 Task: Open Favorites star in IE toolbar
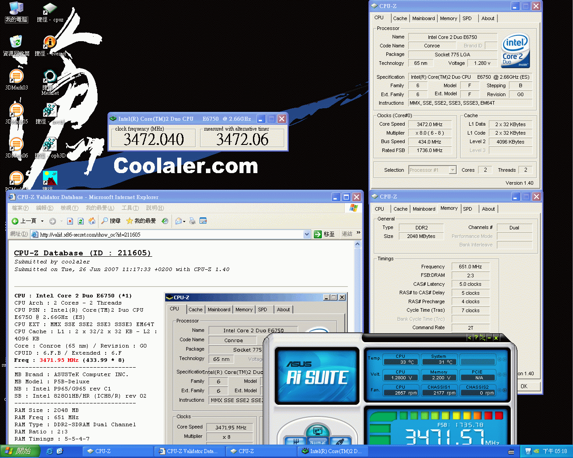tap(141, 221)
